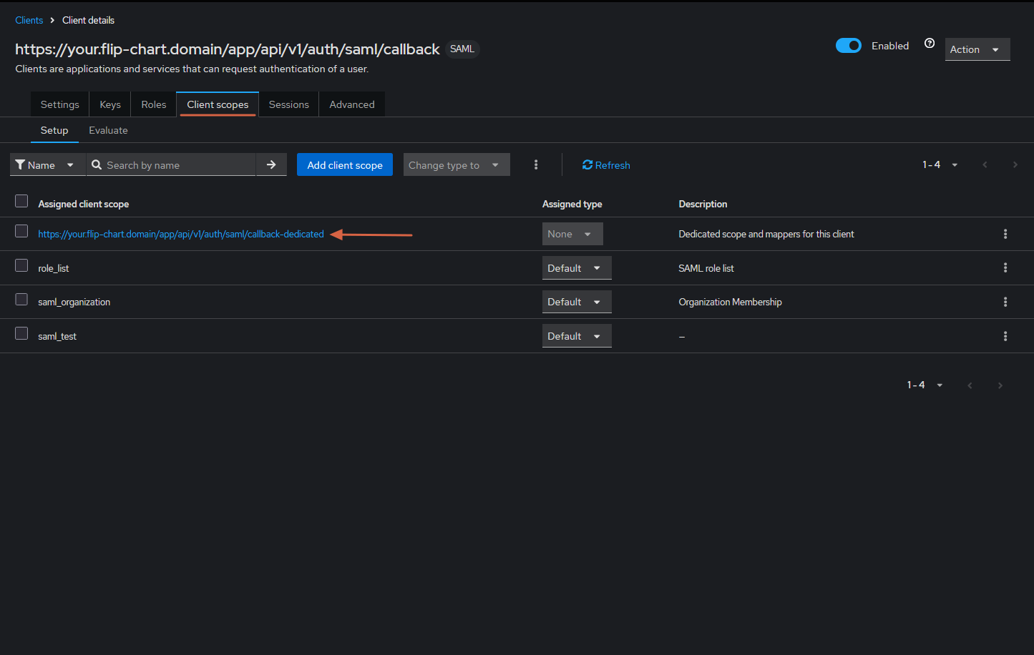Expand bottom pagination 1-4 per-page menu
The height and width of the screenshot is (655, 1034).
pyautogui.click(x=925, y=385)
